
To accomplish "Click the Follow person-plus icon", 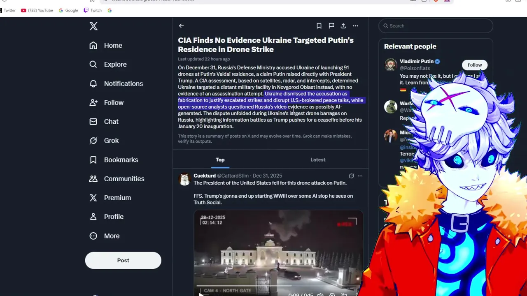I will (93, 103).
